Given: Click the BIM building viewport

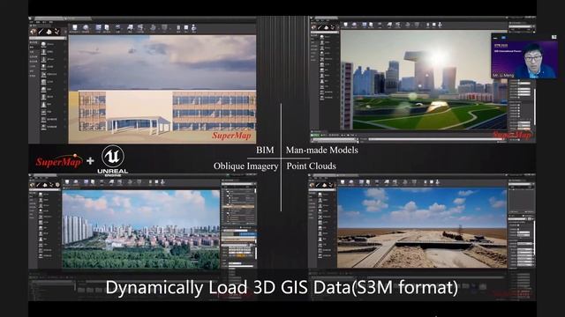Looking at the screenshot, I should click(162, 89).
